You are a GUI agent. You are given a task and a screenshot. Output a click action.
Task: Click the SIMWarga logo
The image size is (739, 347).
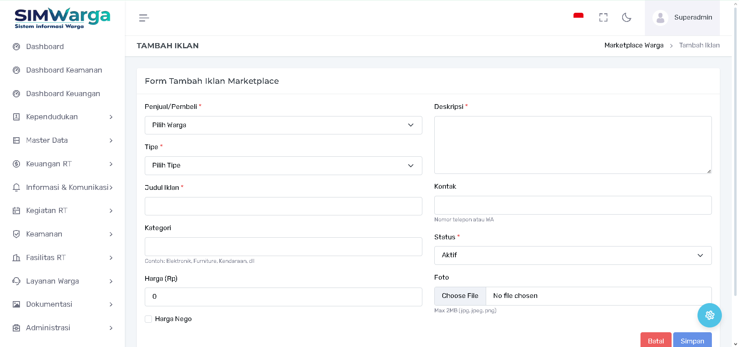tap(62, 18)
